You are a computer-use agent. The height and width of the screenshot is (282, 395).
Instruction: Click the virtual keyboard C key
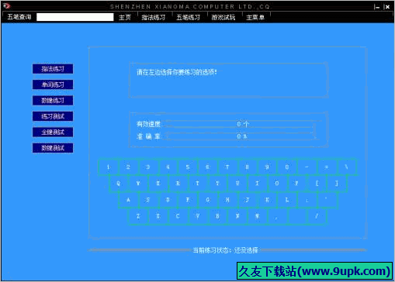[178, 216]
